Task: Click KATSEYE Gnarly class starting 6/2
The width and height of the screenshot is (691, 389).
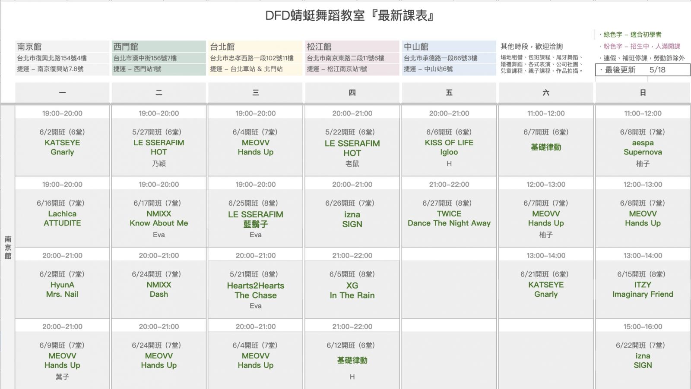Action: pyautogui.click(x=62, y=147)
